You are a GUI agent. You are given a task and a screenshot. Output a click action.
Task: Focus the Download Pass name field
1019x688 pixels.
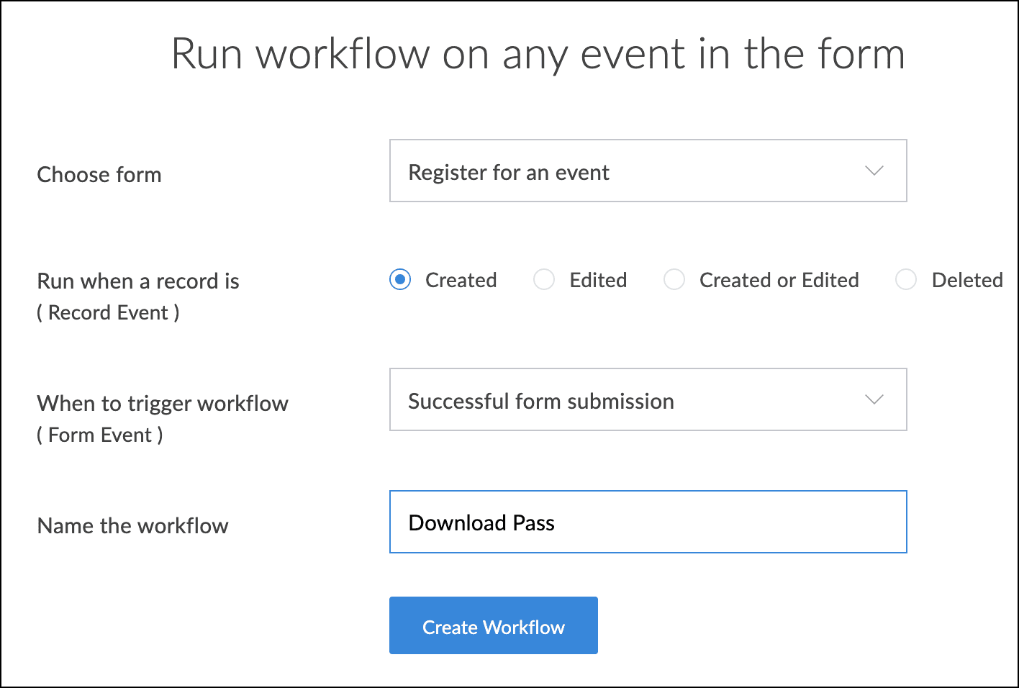pos(648,522)
